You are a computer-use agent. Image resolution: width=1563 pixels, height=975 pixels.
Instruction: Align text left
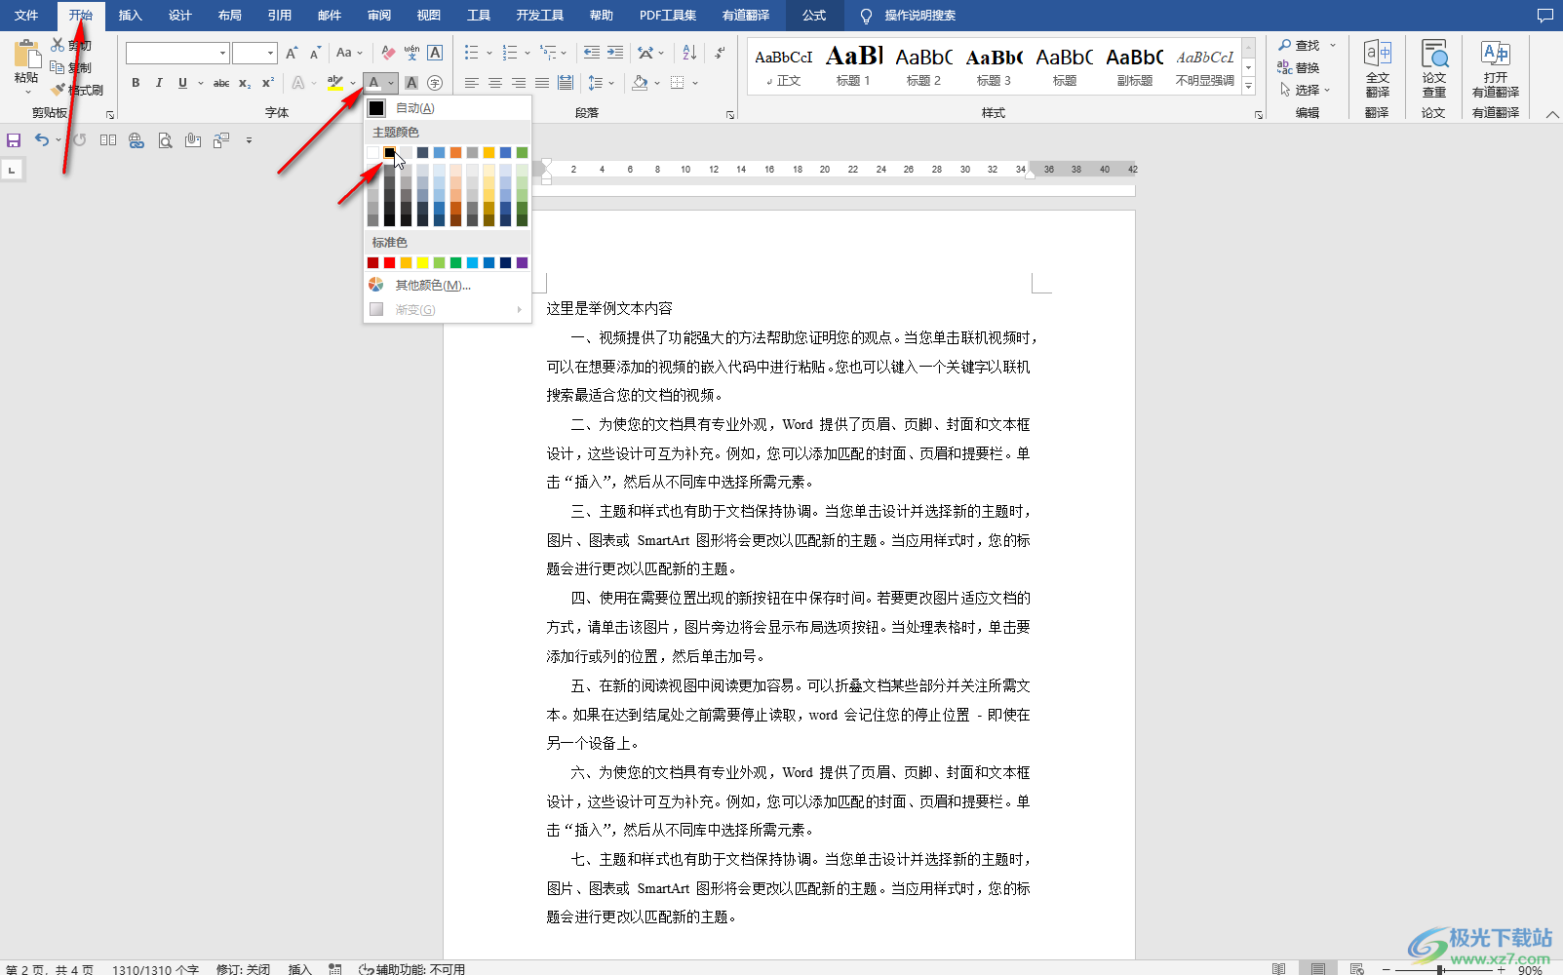click(472, 83)
